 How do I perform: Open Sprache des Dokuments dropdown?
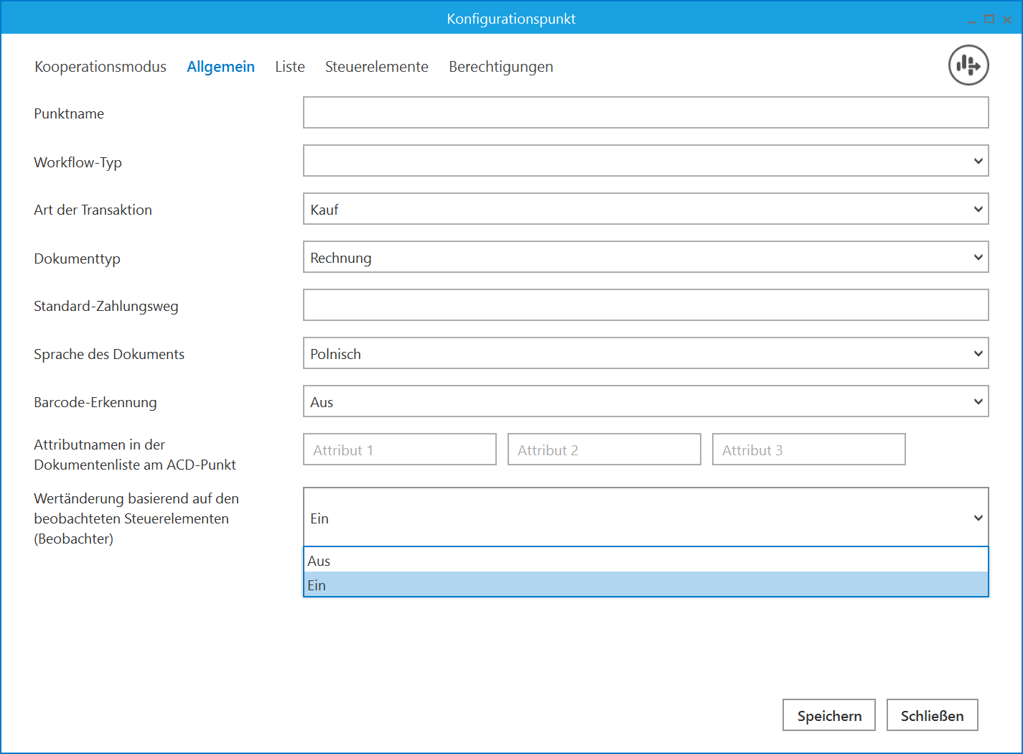645,353
